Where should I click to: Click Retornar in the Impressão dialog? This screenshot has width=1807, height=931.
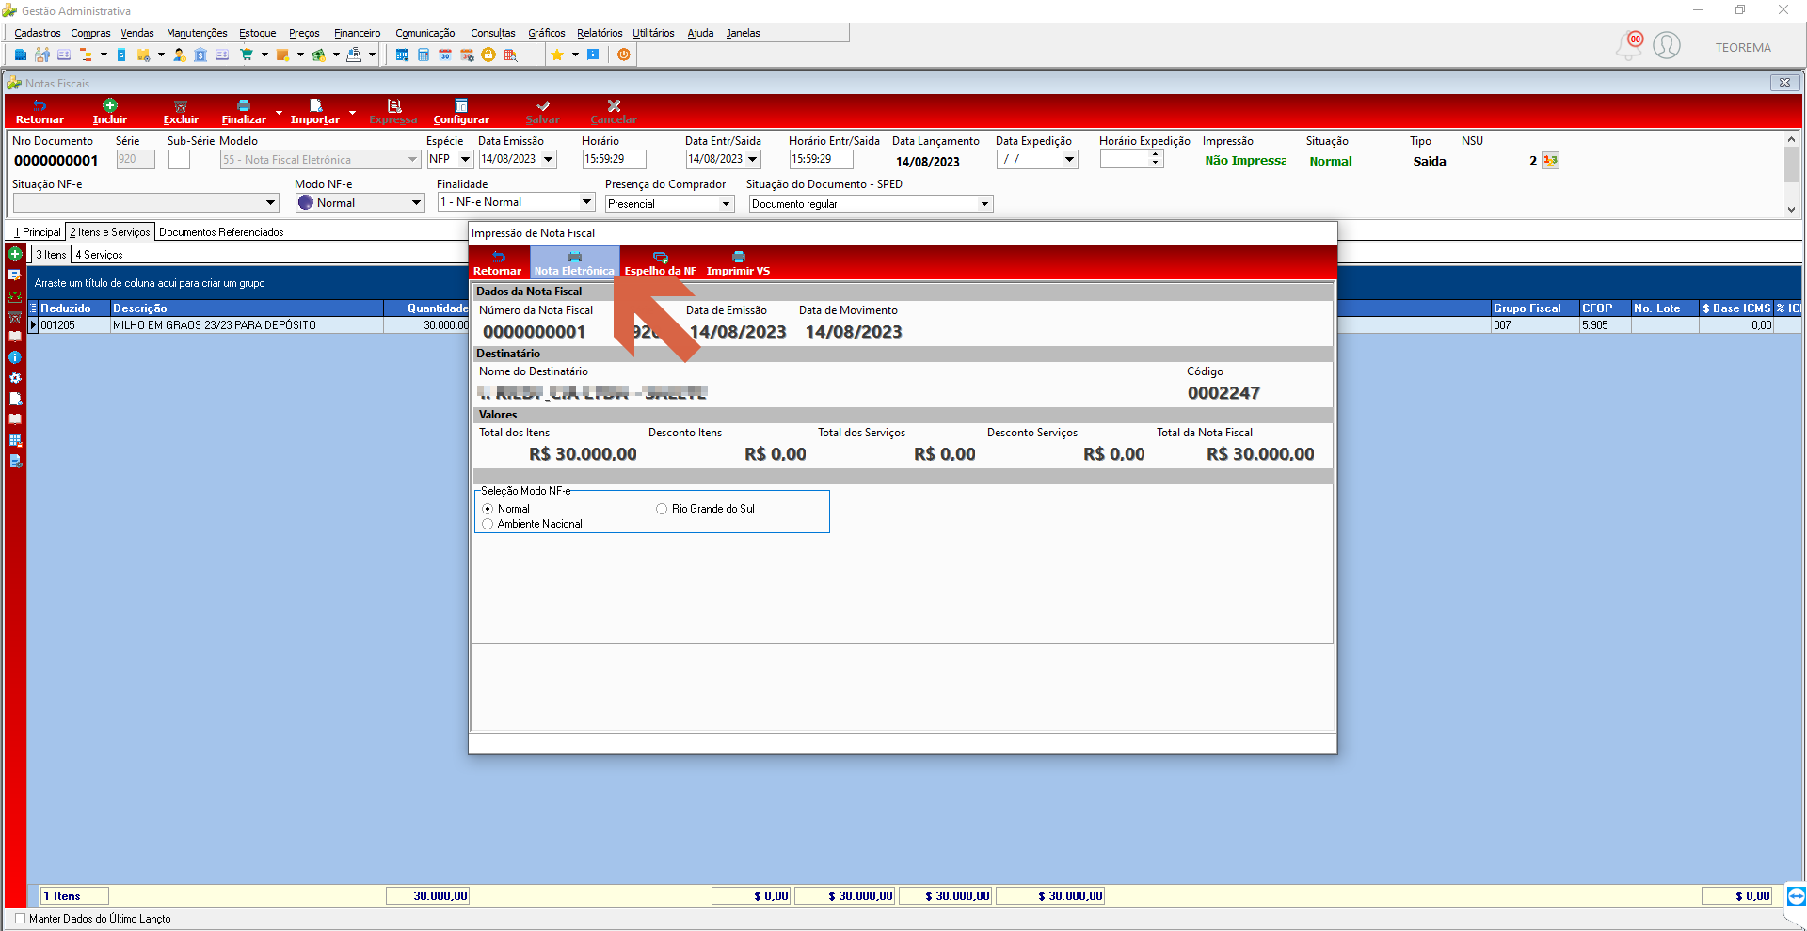pos(498,262)
